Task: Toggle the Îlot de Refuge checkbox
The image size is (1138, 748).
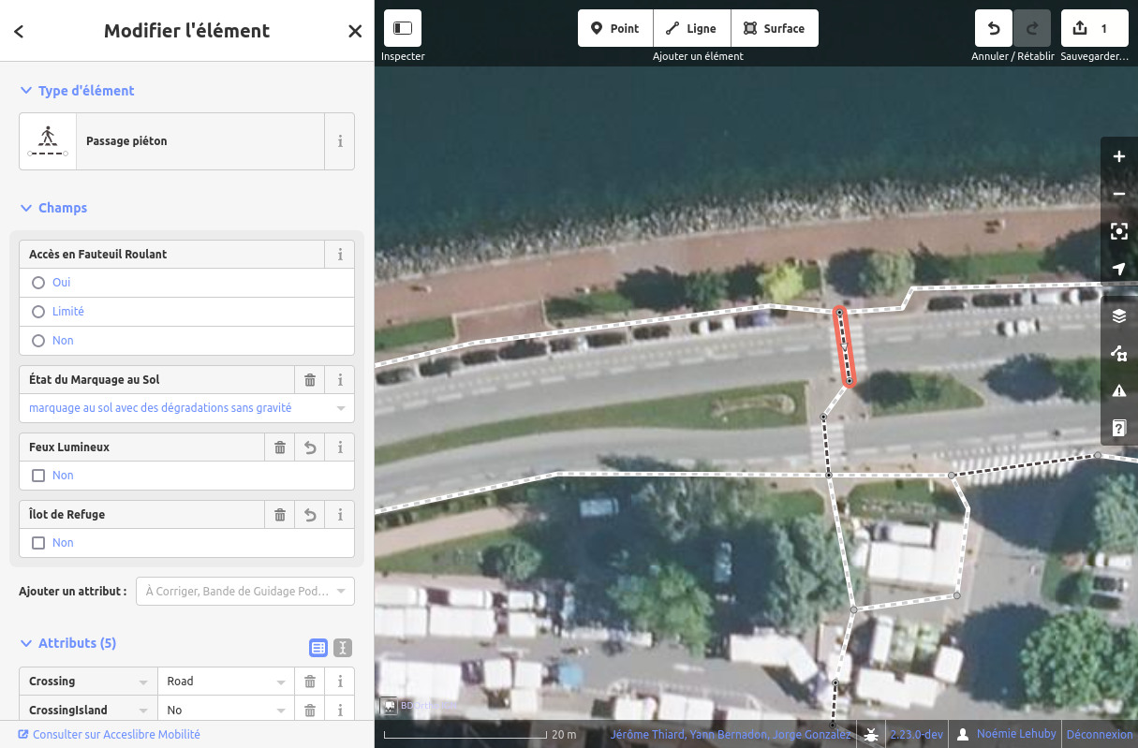Action: [x=38, y=543]
